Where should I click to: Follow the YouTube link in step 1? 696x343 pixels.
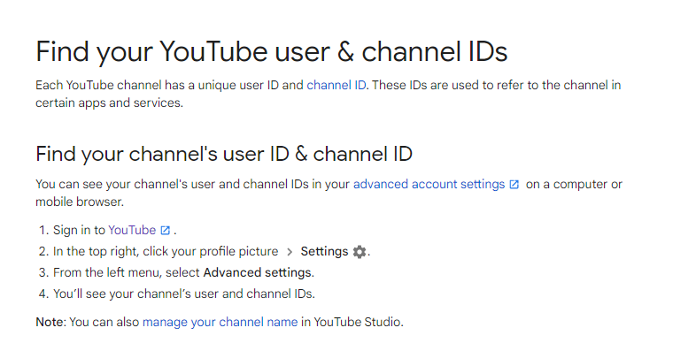click(x=132, y=231)
